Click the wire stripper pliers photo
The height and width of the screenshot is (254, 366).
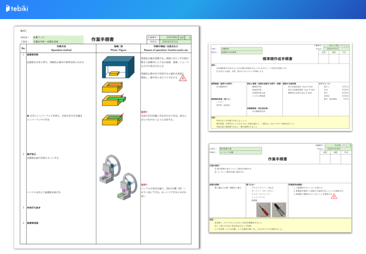[279, 210]
